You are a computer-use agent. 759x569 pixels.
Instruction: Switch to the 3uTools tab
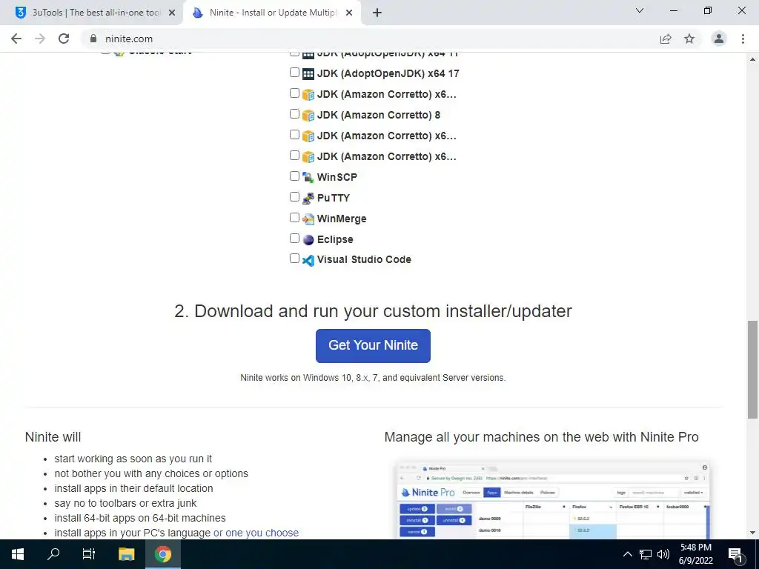[91, 13]
